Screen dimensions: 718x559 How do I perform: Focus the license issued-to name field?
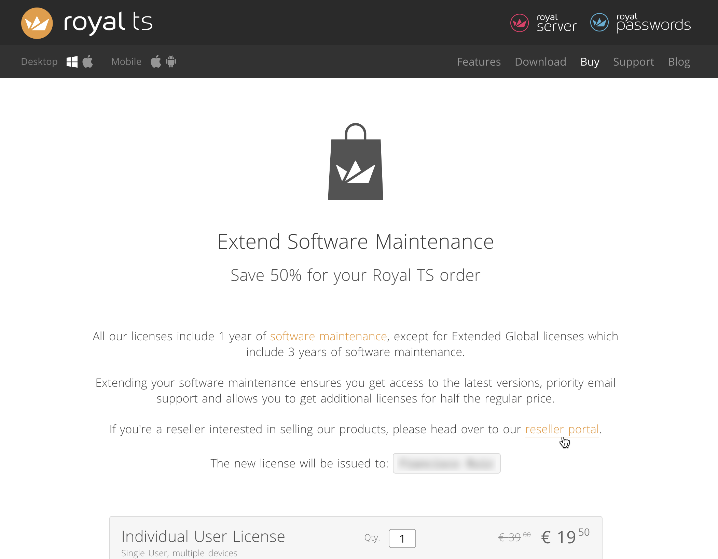tap(446, 464)
